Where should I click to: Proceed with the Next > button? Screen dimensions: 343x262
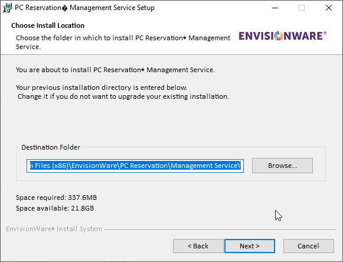250,246
